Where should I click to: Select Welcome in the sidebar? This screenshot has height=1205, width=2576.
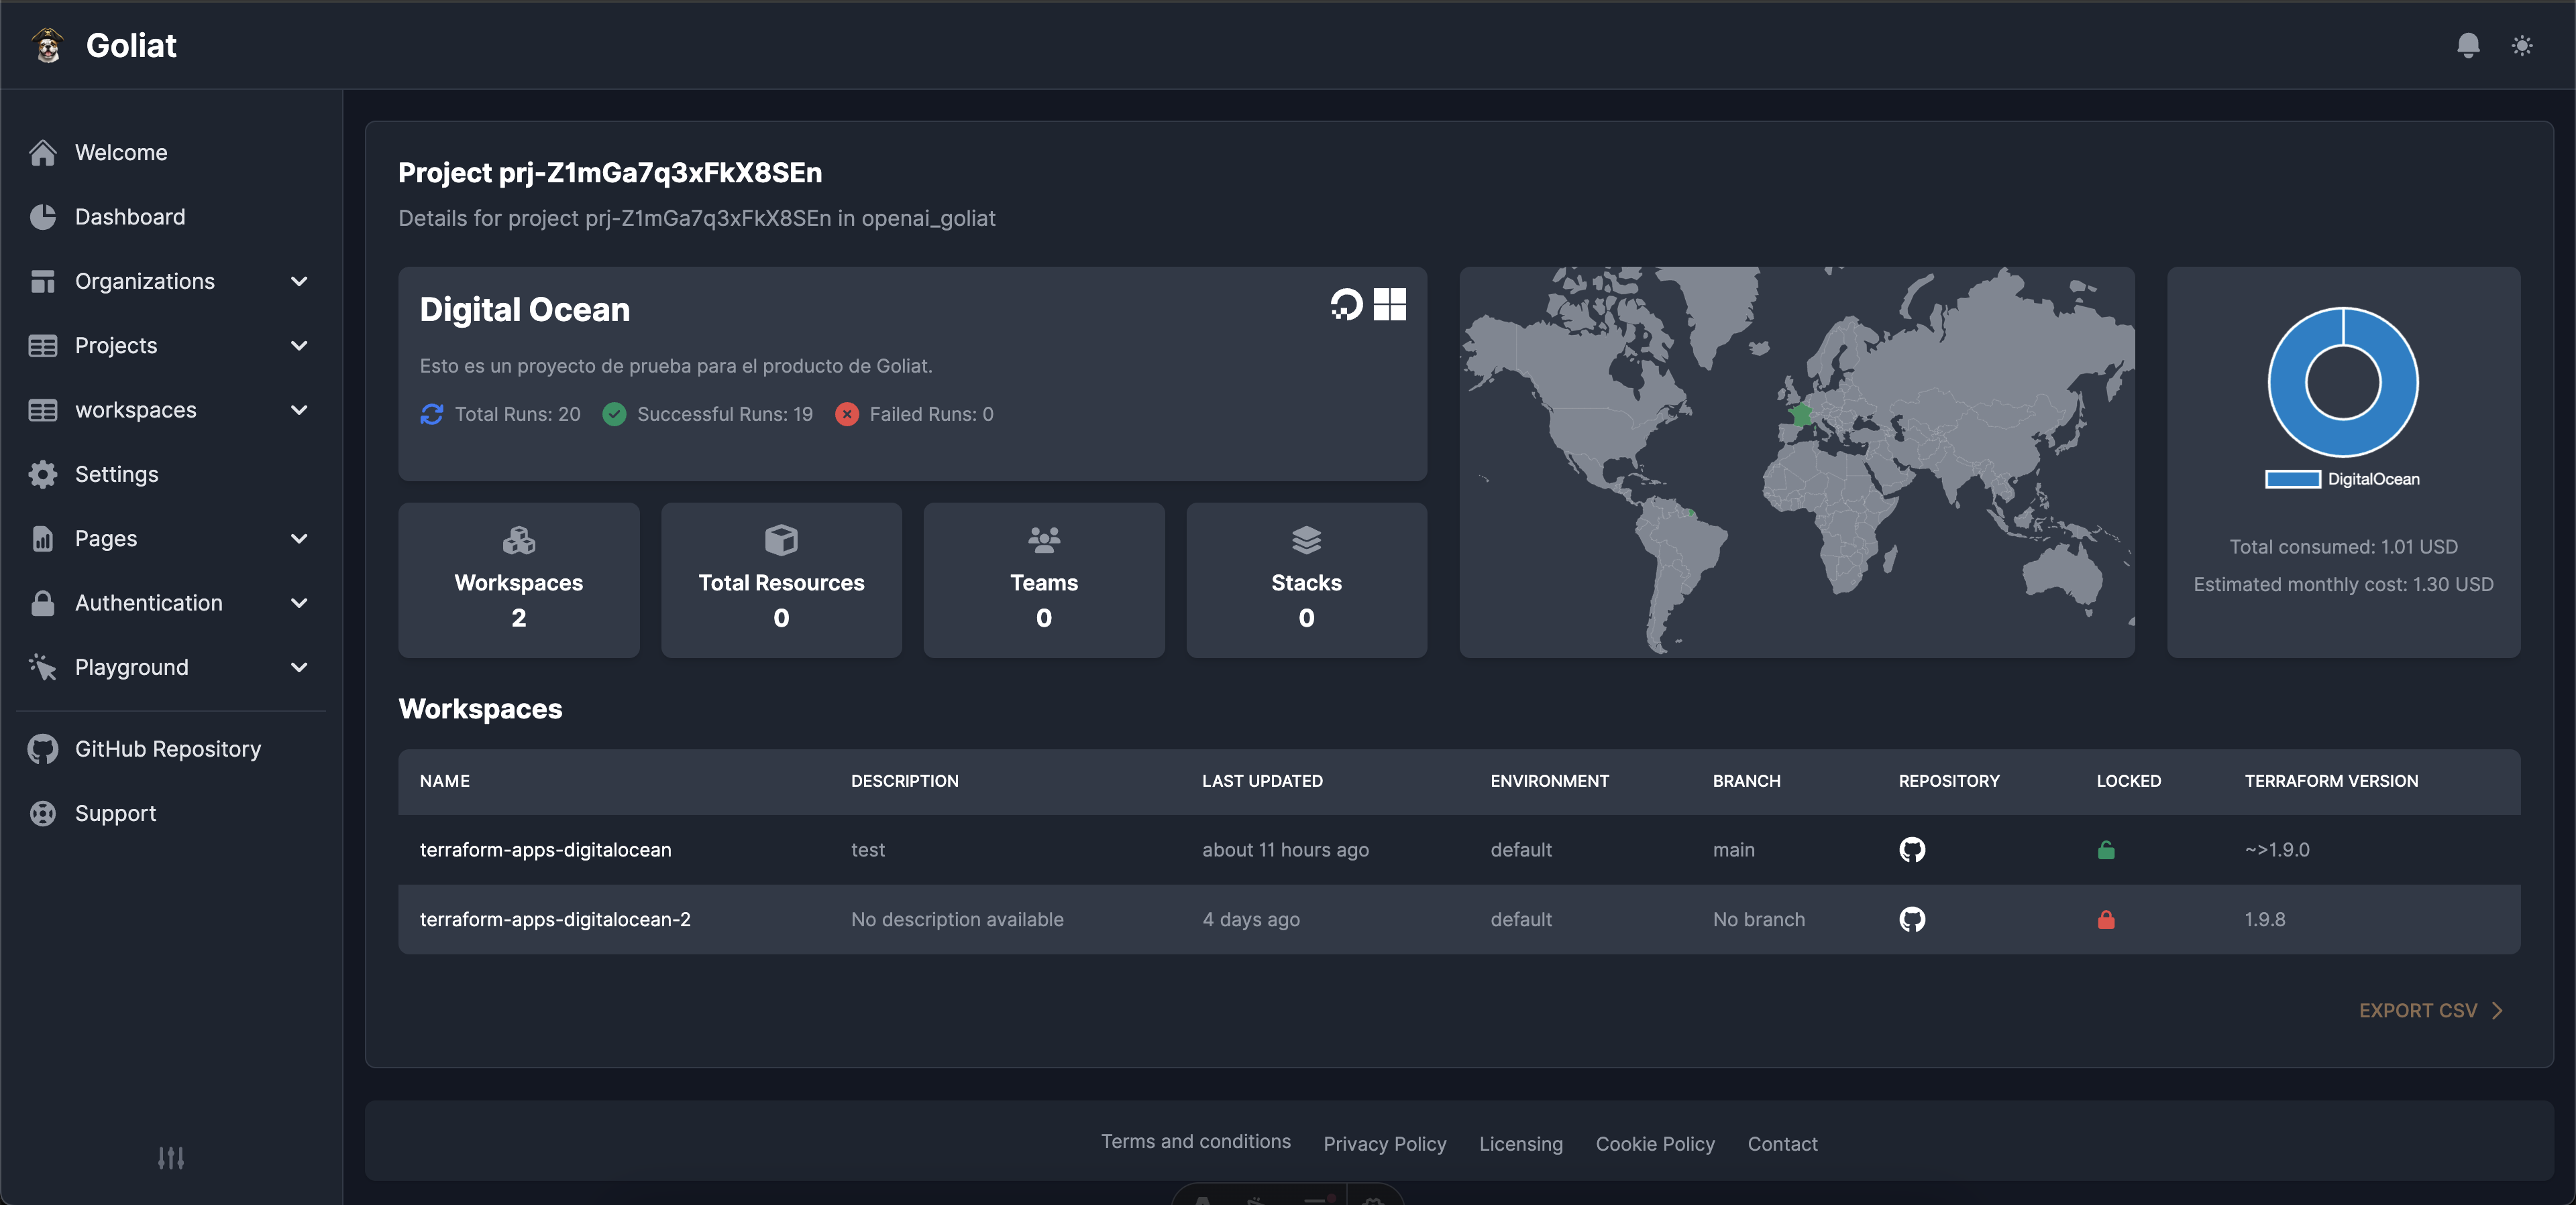point(121,152)
